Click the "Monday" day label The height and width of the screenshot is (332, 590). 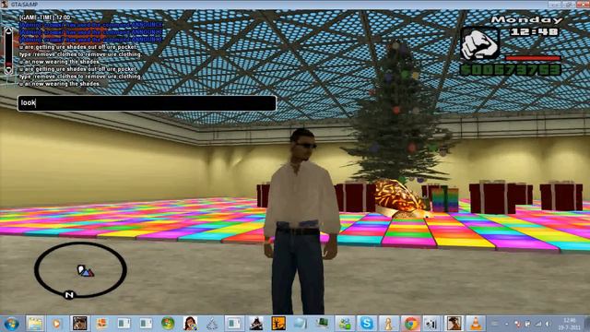click(x=526, y=19)
